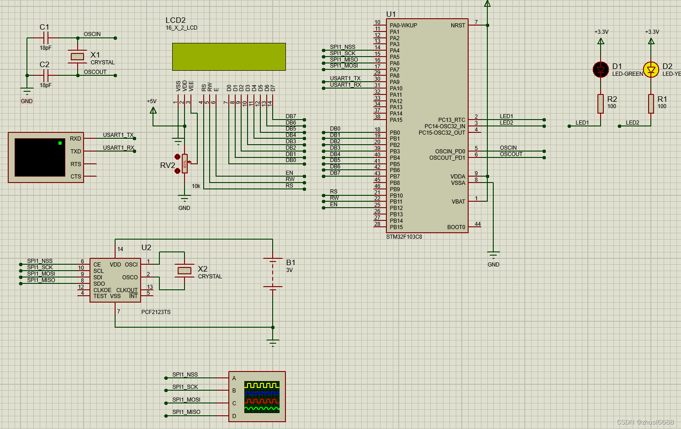The image size is (681, 429).
Task: Adjust the RV2 10k potentiometer
Action: [x=184, y=163]
